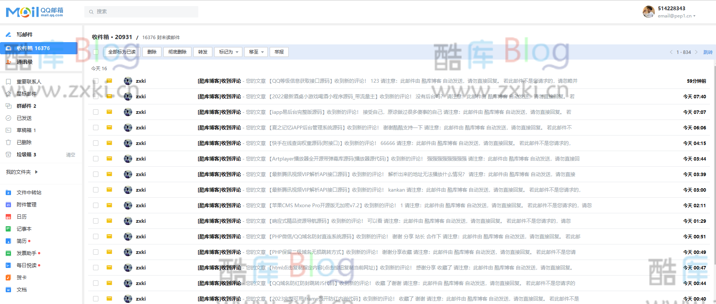716x304 pixels.
Task: Open 收件箱 16376 folder
Action: coord(39,48)
